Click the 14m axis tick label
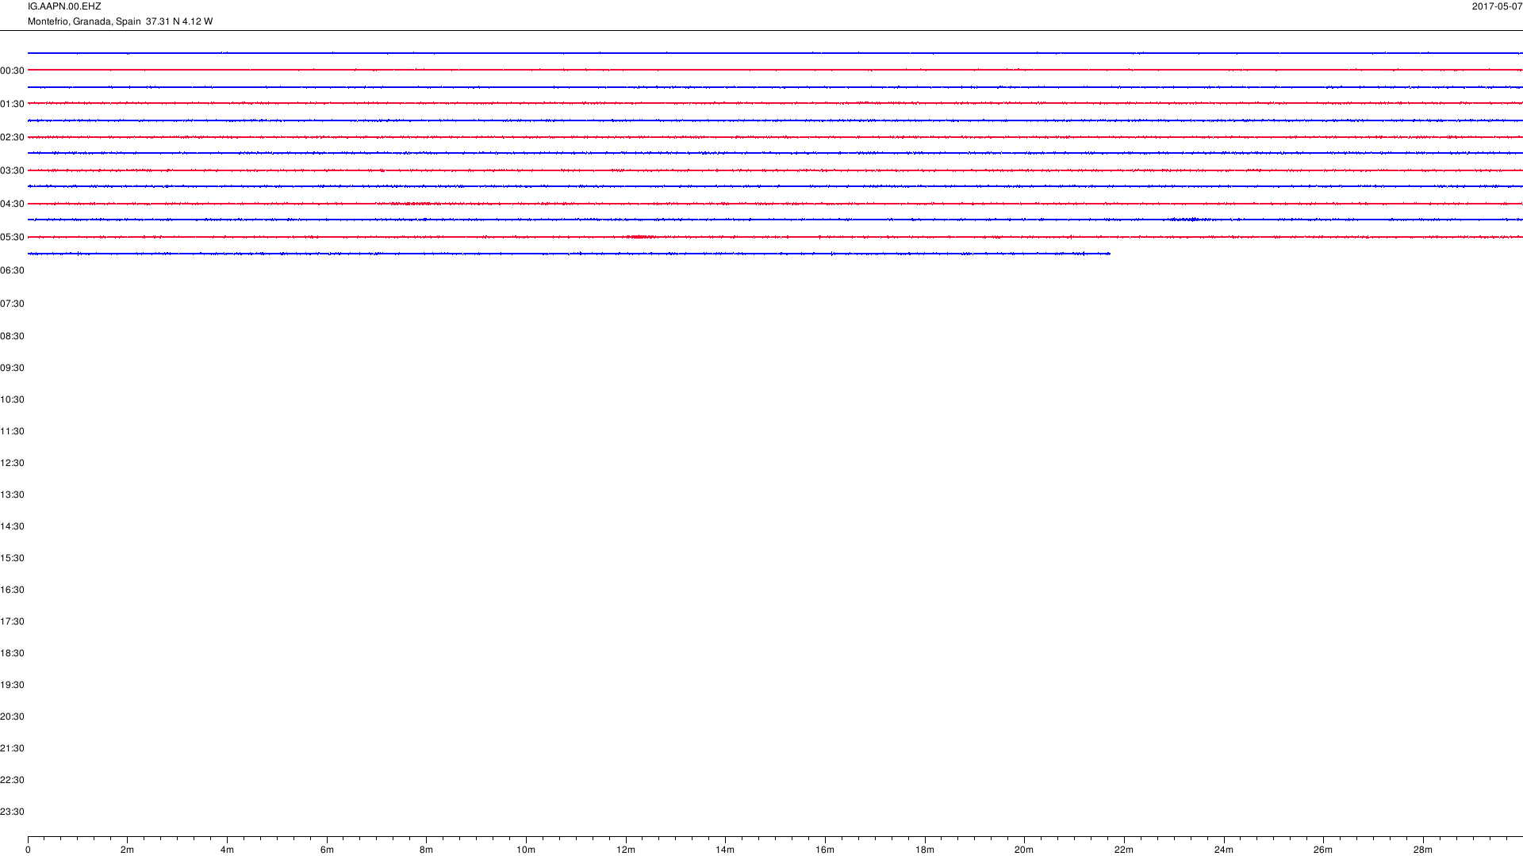Image resolution: width=1523 pixels, height=856 pixels. click(x=725, y=850)
